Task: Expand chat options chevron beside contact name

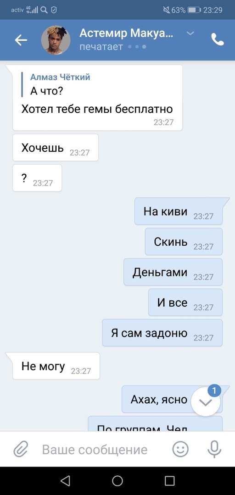Action: pos(190,33)
